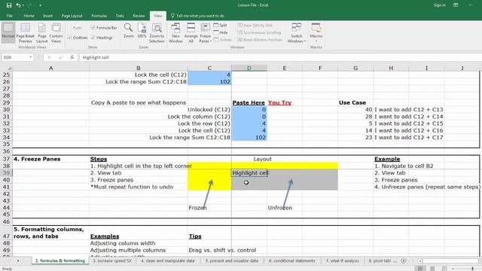This screenshot has width=482, height=271.
Task: Select column A header
Action: point(50,68)
